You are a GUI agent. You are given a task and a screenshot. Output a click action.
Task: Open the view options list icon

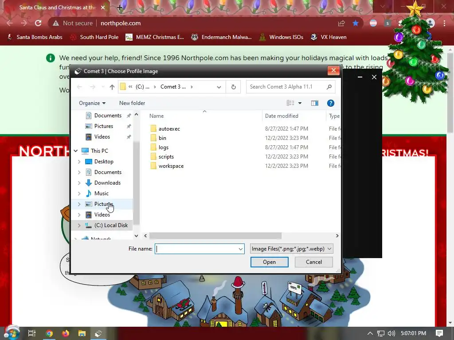290,103
